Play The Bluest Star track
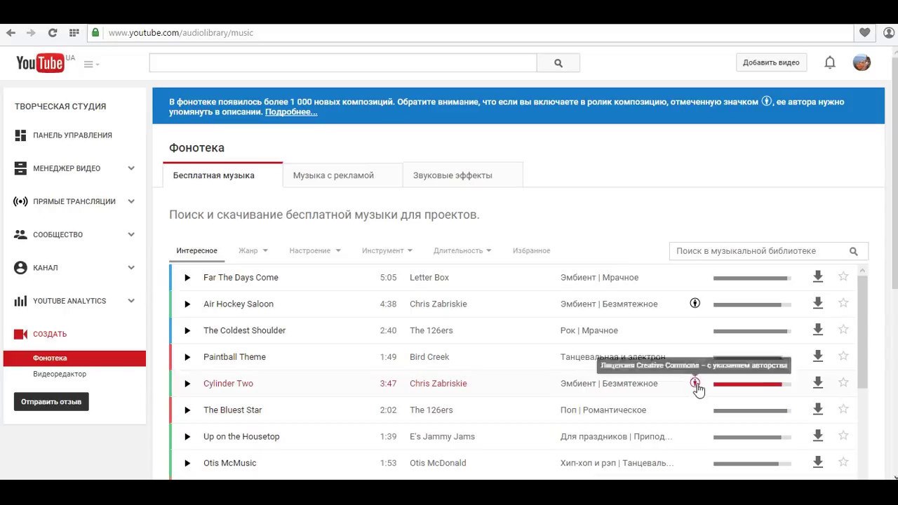Screen dimensions: 898x505 tap(187, 410)
